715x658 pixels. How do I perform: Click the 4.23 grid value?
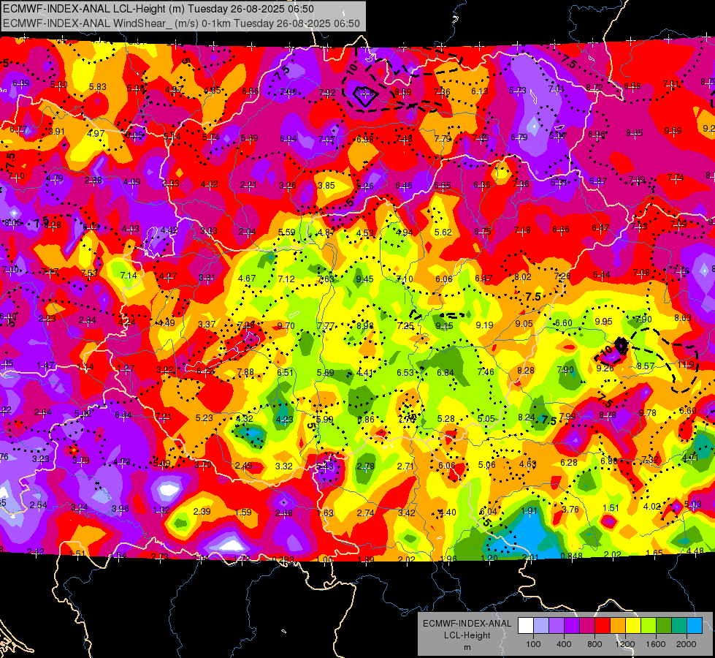[285, 419]
